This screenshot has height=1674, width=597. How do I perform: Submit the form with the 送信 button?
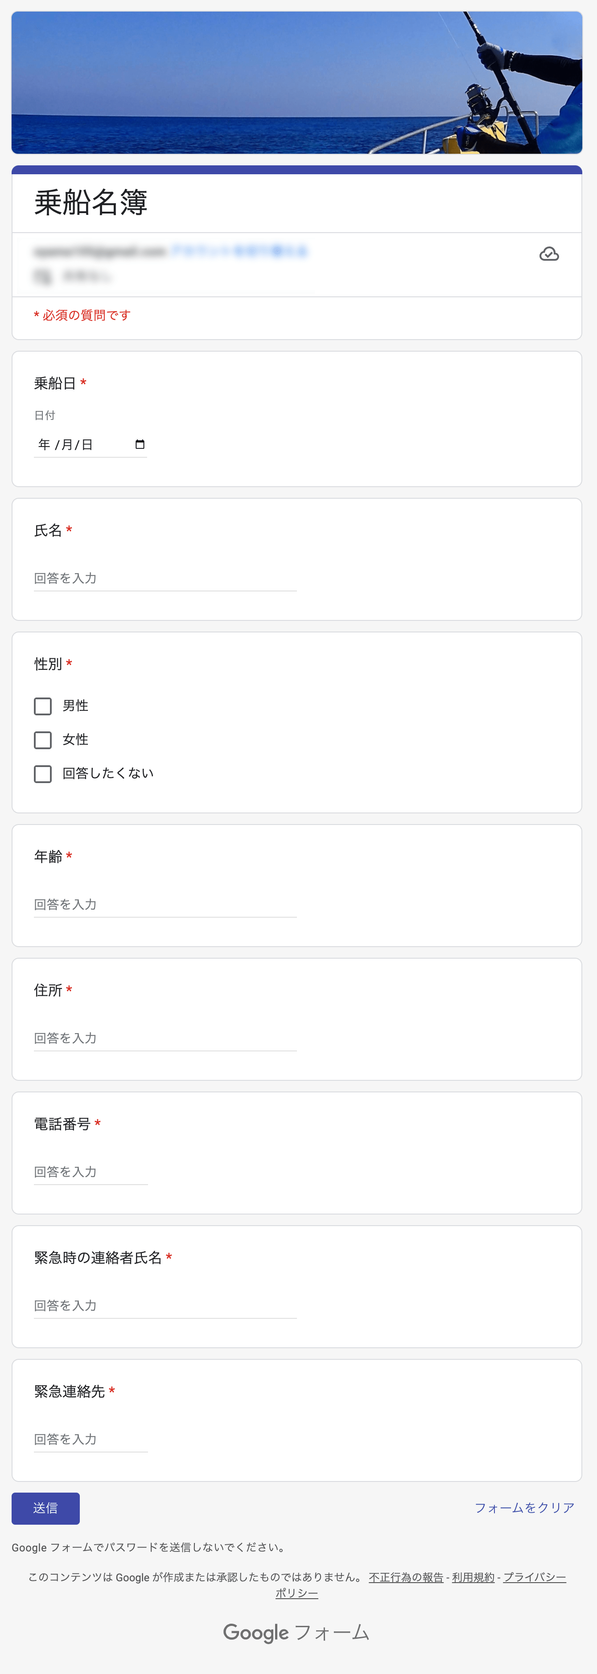[x=45, y=1508]
